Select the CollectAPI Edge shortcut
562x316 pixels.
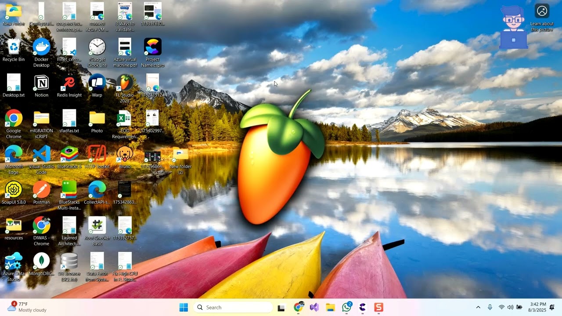click(97, 190)
